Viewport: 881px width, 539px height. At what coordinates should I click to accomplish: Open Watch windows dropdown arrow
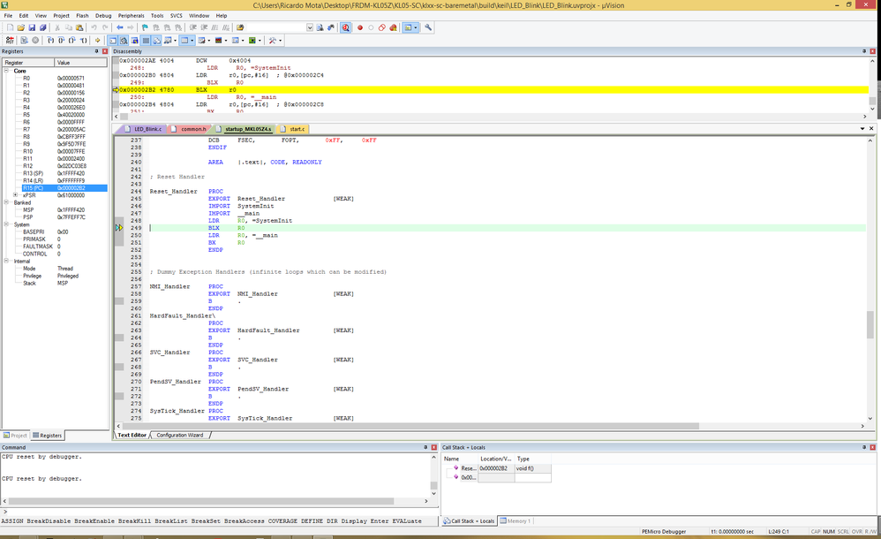click(176, 41)
